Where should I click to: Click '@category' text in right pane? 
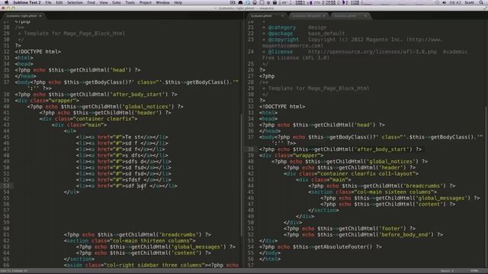tap(281, 27)
